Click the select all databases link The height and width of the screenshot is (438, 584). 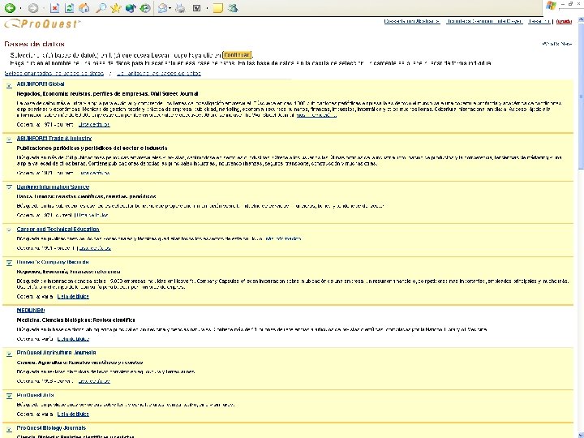[54, 73]
